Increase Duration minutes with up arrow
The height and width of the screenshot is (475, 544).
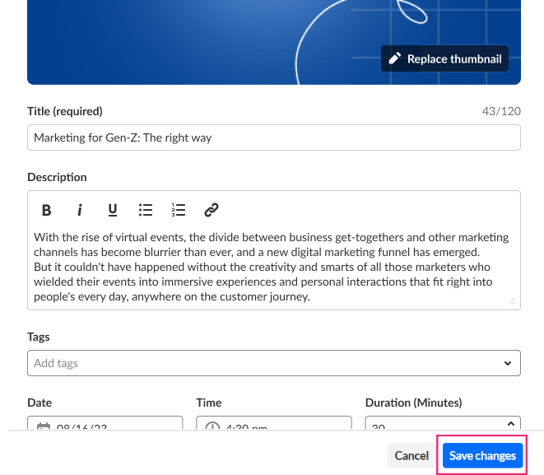[511, 424]
